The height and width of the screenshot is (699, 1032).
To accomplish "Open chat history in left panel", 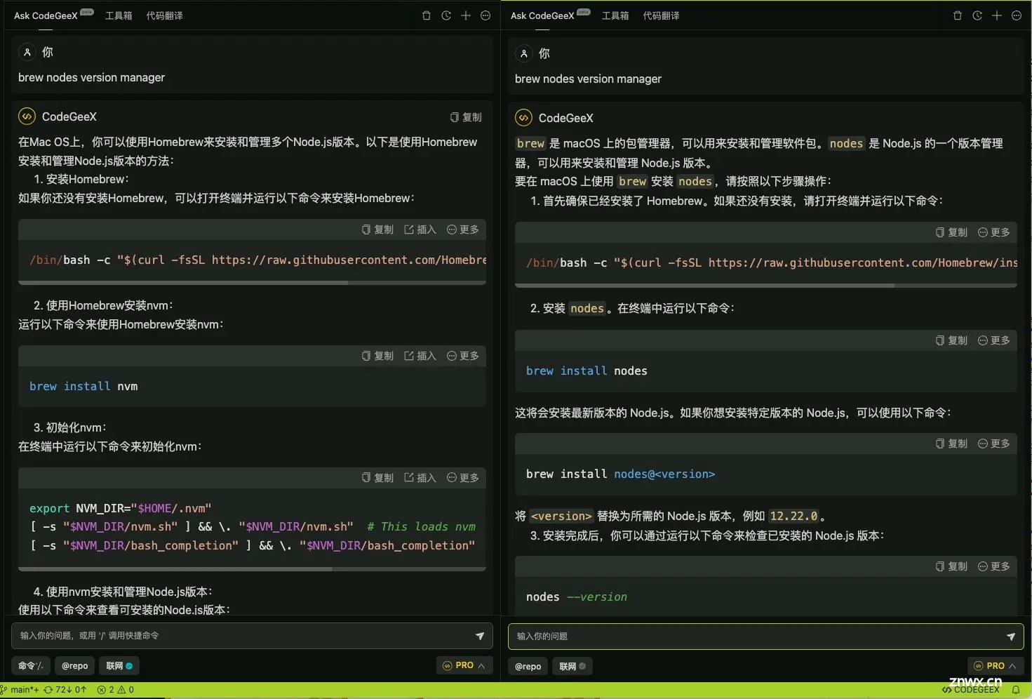I will tap(446, 15).
